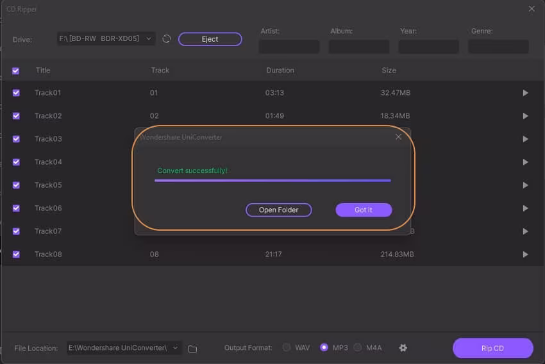The height and width of the screenshot is (364, 545).
Task: Click the Convert successfully! message
Action: 192,170
